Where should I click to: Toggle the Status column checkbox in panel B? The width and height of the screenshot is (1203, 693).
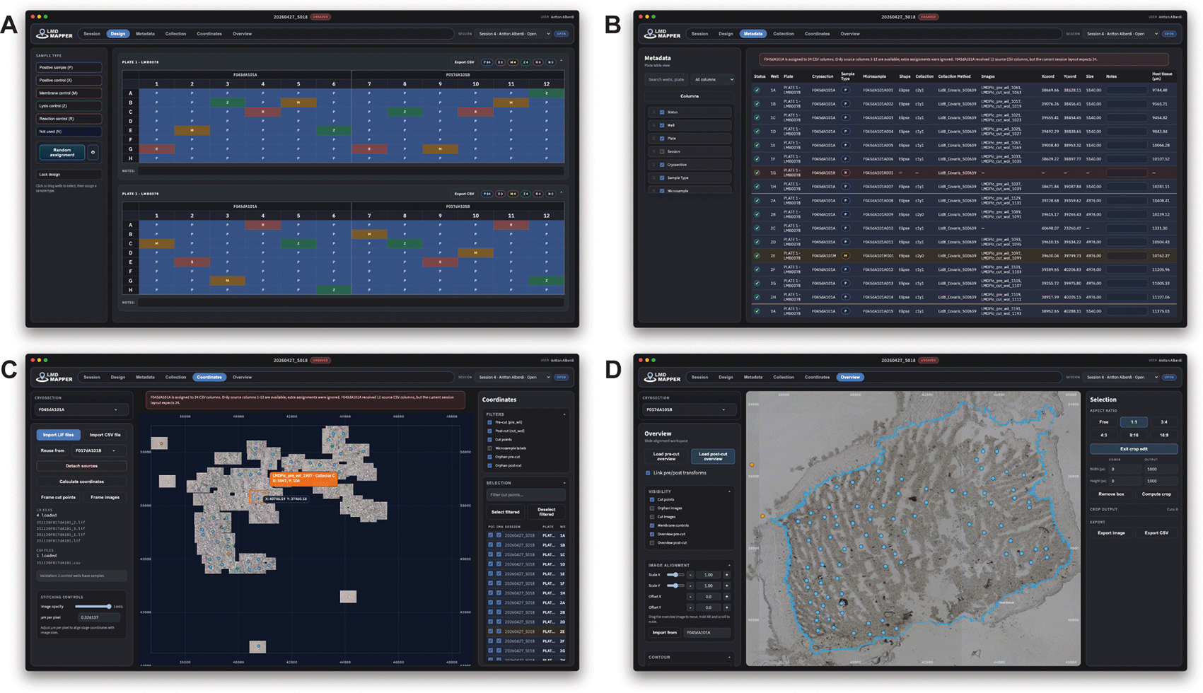point(662,112)
